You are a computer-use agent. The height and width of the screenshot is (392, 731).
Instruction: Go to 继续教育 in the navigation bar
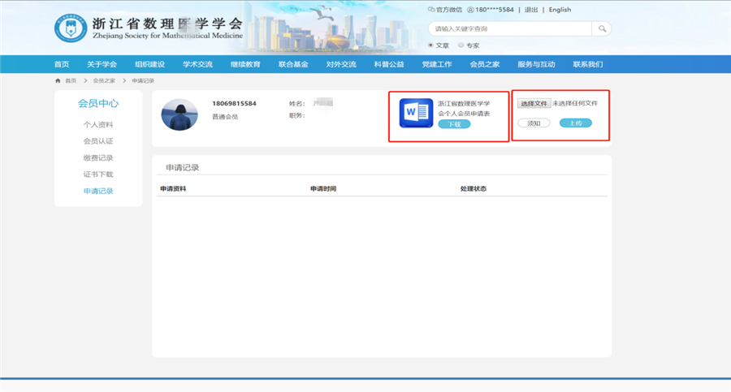(245, 64)
